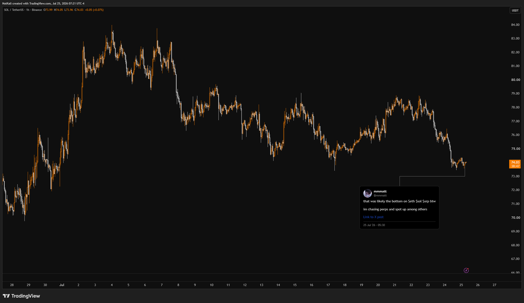The width and height of the screenshot is (524, 303).
Task: Click date label 22 on the time axis
Action: click(411, 285)
